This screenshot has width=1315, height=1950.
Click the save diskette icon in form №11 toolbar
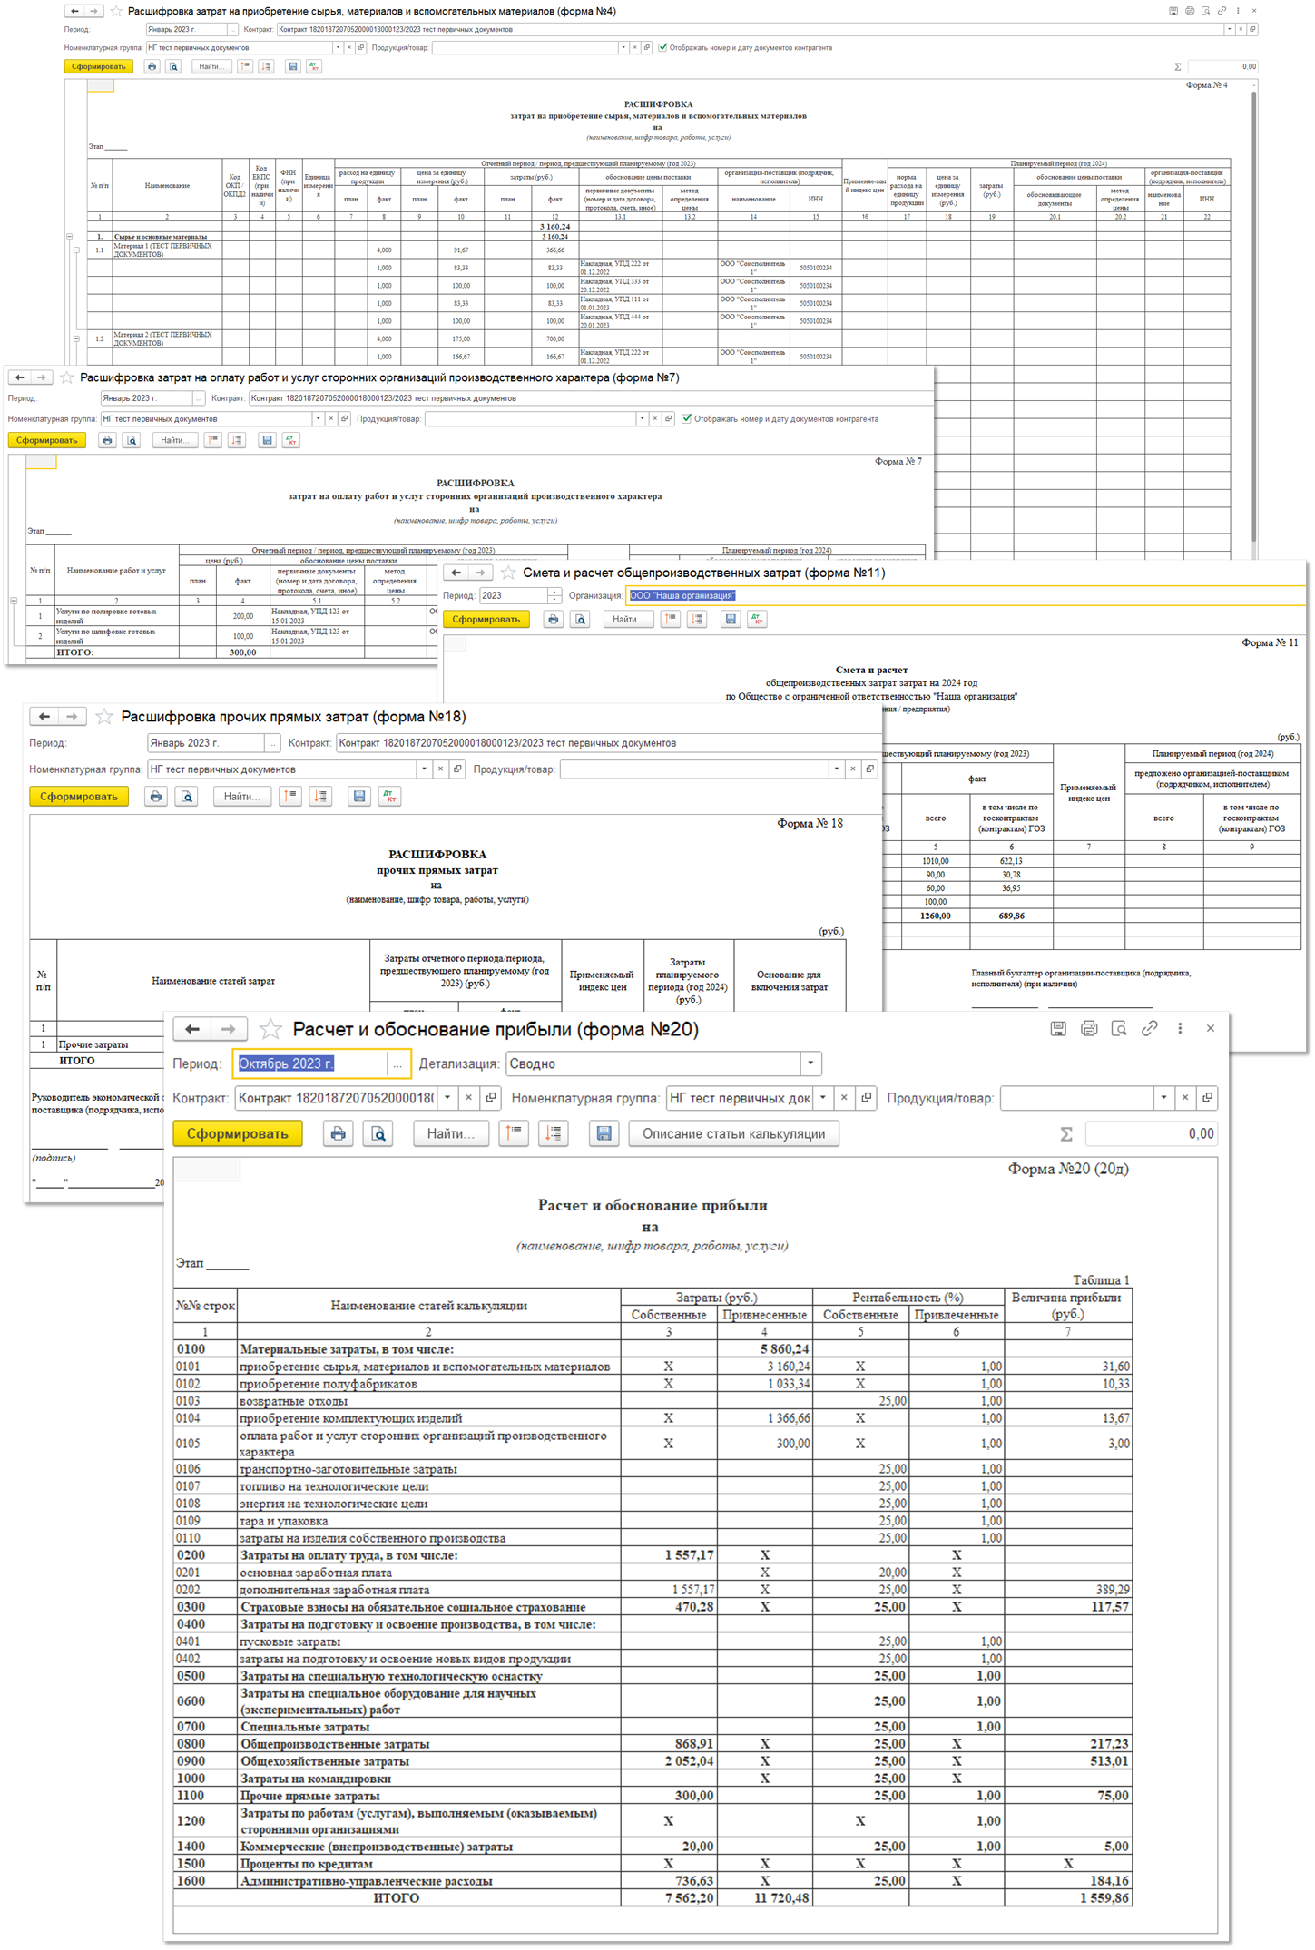pyautogui.click(x=730, y=619)
